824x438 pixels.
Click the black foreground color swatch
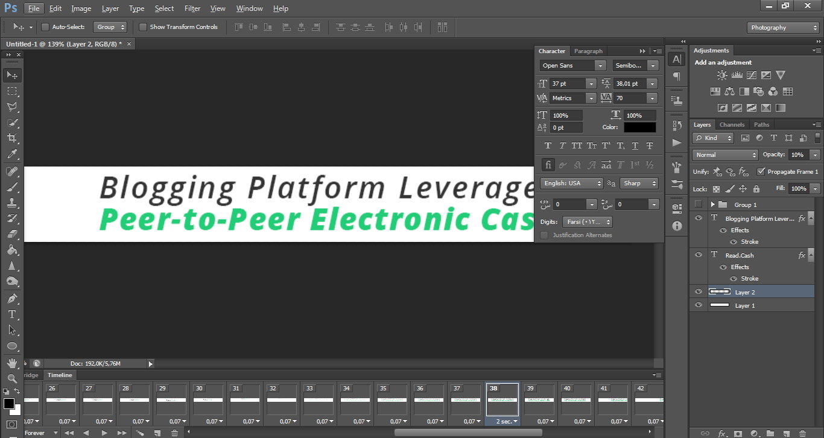tap(9, 403)
